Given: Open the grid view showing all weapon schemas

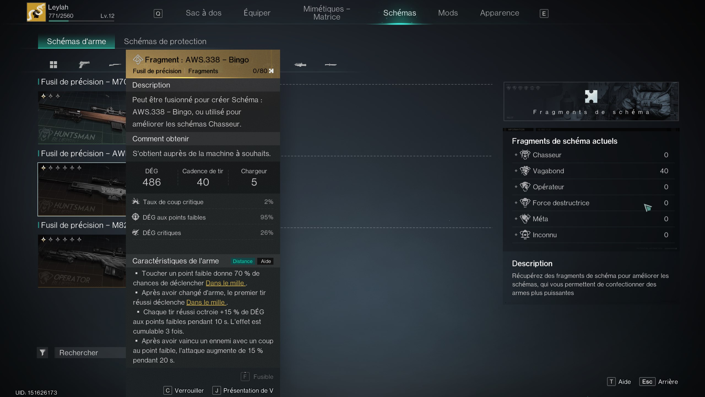Looking at the screenshot, I should coord(54,65).
